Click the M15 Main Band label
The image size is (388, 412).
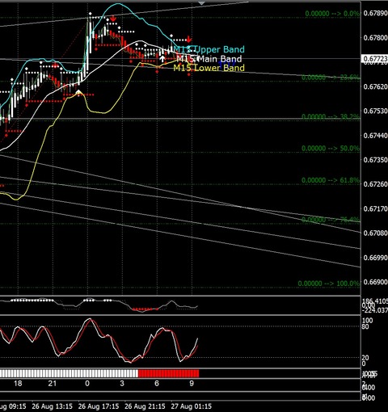209,59
